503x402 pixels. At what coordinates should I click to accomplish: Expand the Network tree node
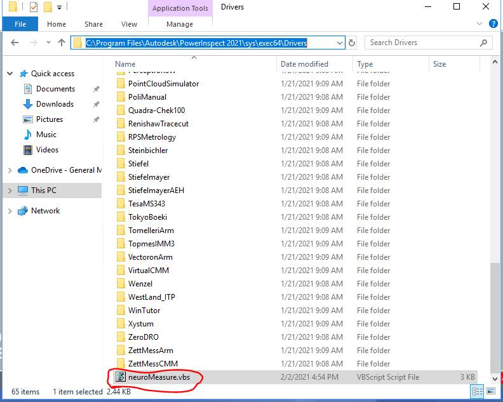[10, 211]
